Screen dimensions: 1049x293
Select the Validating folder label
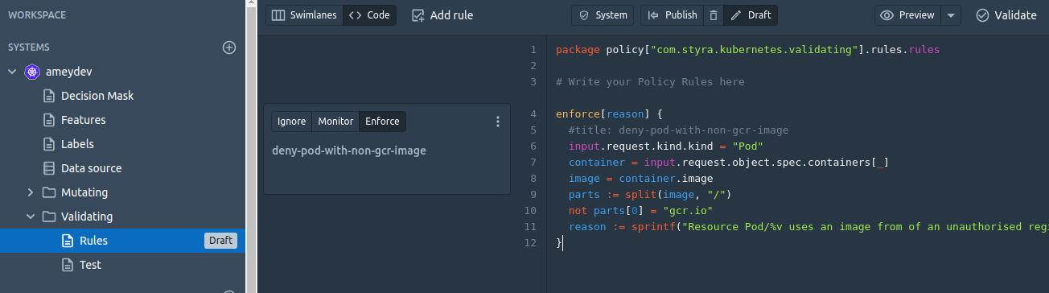[87, 217]
